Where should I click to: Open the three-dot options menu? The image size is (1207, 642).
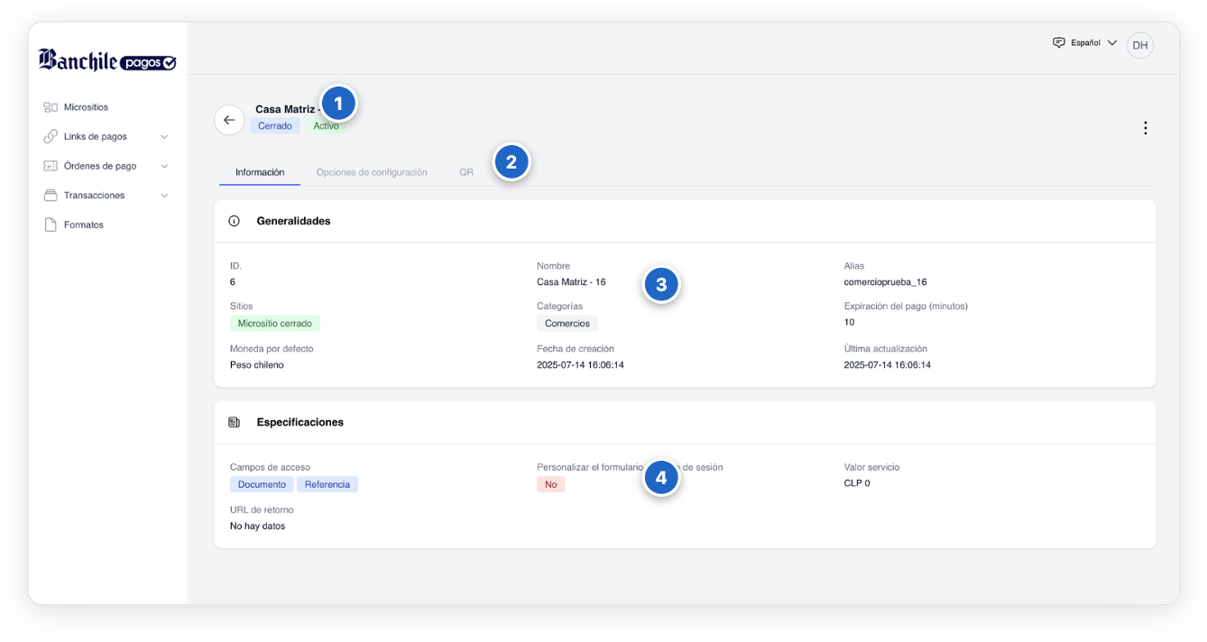pyautogui.click(x=1145, y=128)
